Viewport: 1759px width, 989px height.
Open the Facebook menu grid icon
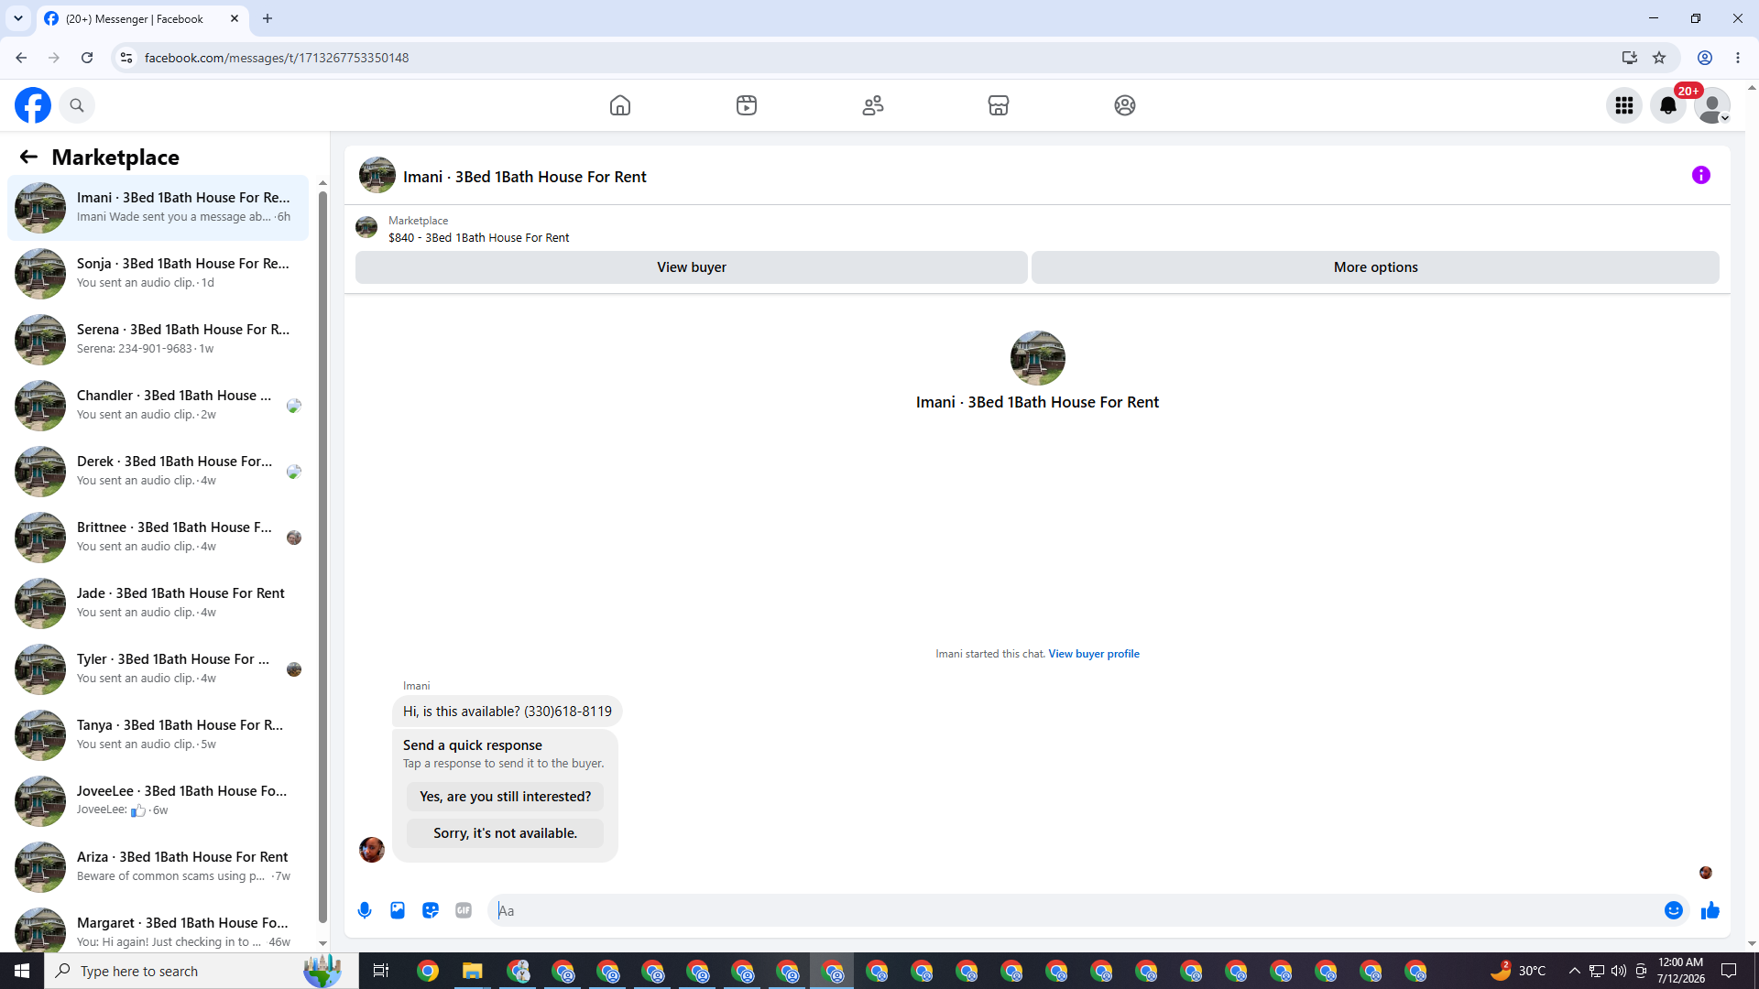click(1624, 105)
